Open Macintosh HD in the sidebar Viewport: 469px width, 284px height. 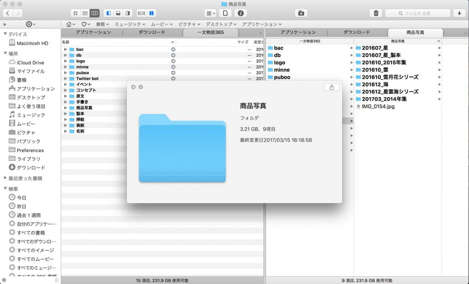point(33,43)
